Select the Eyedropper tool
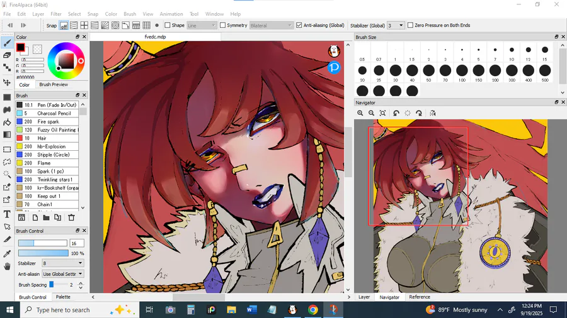The height and width of the screenshot is (318, 567). coord(7,254)
